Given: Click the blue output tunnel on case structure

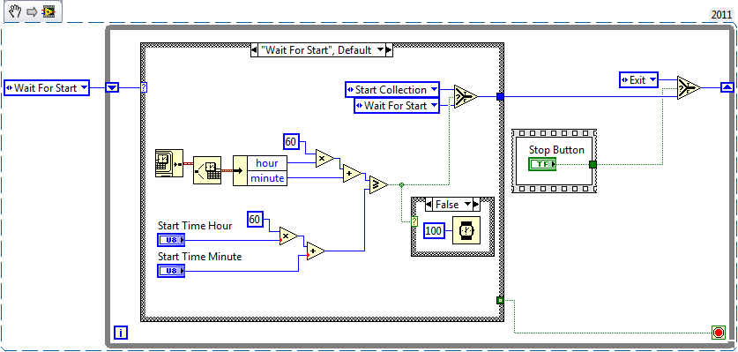Looking at the screenshot, I should pos(500,96).
